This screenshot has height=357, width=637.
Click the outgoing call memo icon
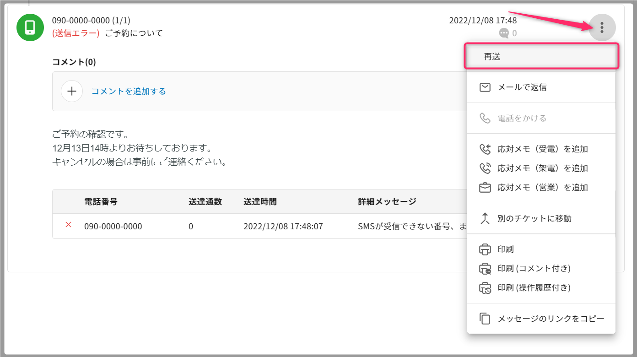(485, 168)
